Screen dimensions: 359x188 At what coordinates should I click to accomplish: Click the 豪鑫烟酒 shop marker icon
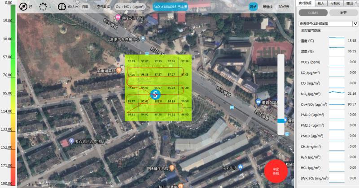coord(259,102)
